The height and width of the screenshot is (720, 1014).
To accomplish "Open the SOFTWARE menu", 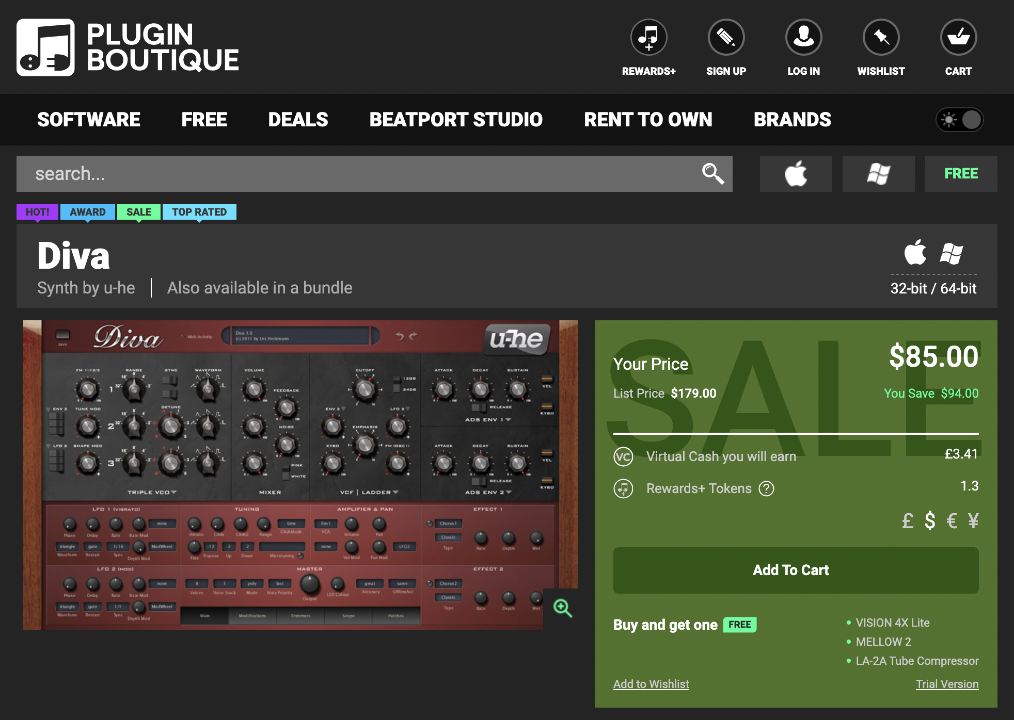I will [89, 120].
